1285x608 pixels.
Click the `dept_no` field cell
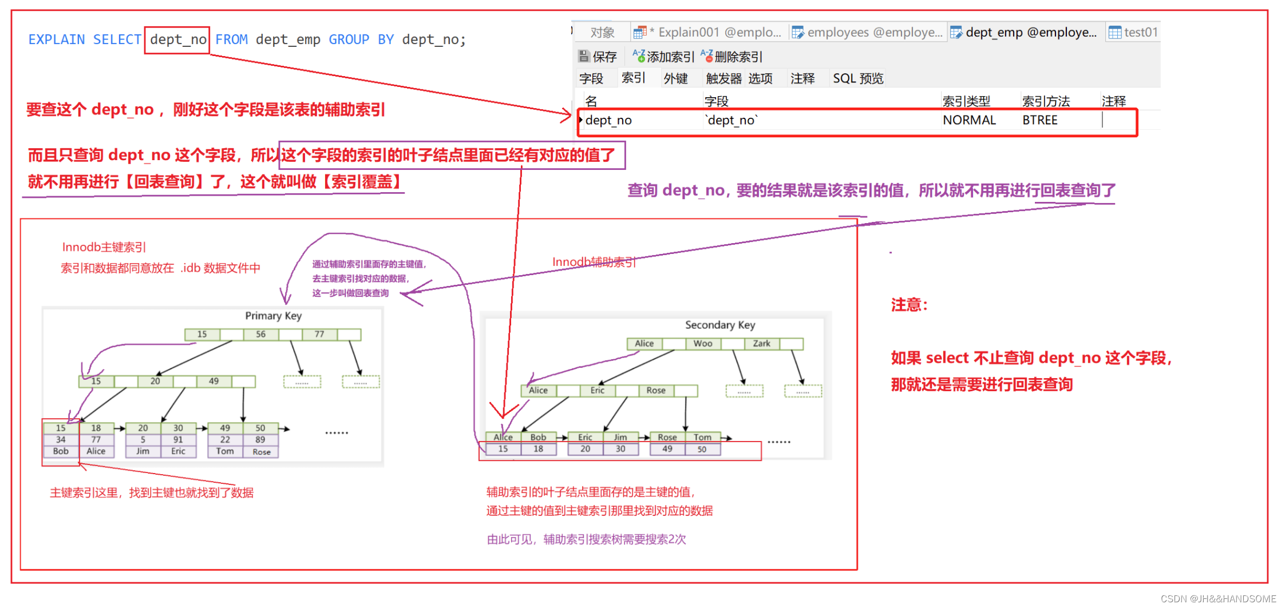(821, 120)
